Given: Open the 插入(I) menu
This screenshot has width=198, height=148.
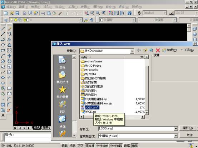Looking at the screenshot, I should [48, 7].
